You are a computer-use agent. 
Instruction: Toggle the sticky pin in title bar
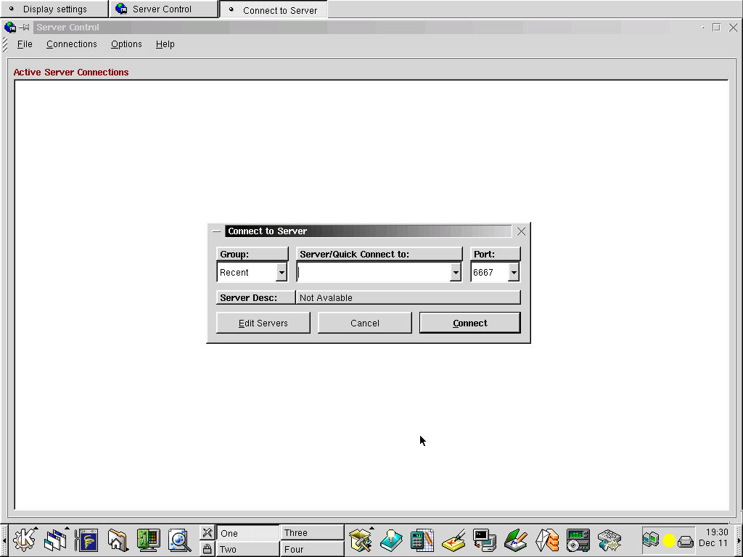pos(25,28)
